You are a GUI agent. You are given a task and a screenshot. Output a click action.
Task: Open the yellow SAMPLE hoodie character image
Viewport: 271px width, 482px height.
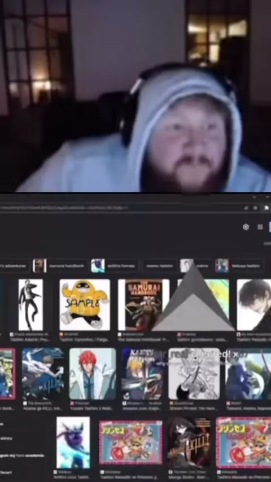click(x=85, y=305)
